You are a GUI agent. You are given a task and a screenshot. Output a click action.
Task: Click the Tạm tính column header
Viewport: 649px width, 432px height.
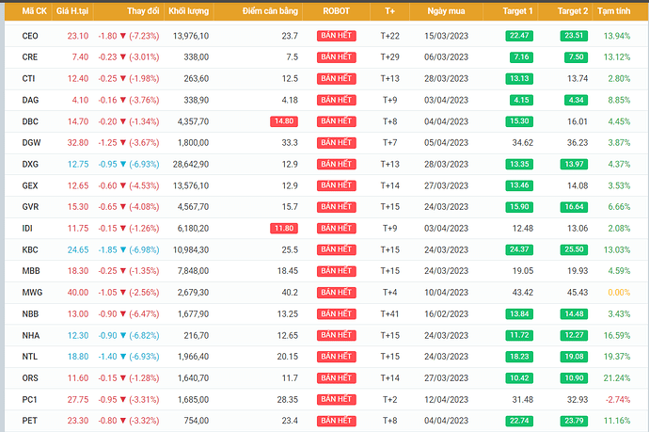pyautogui.click(x=613, y=11)
